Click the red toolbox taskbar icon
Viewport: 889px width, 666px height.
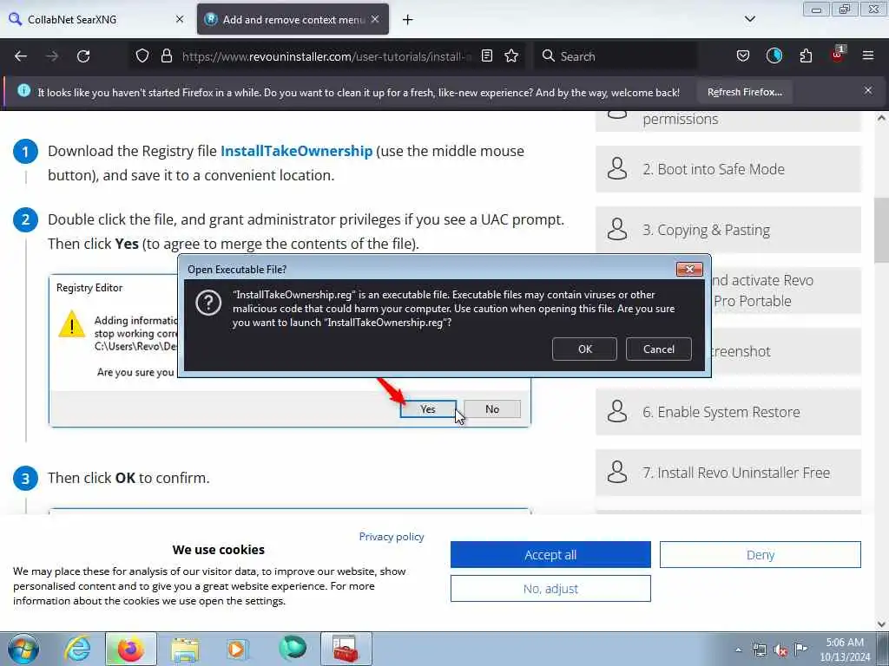click(x=346, y=649)
